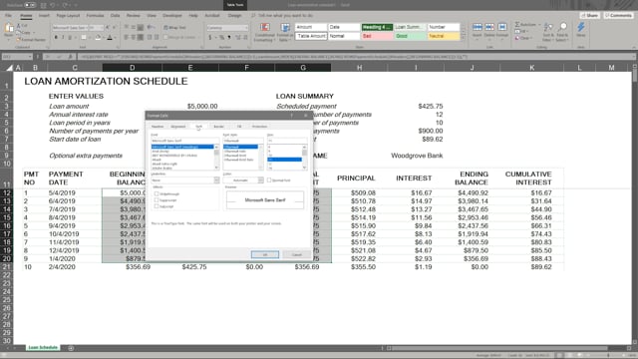Click the Clear eraser icon in Editing
The image size is (638, 359).
coord(517,38)
